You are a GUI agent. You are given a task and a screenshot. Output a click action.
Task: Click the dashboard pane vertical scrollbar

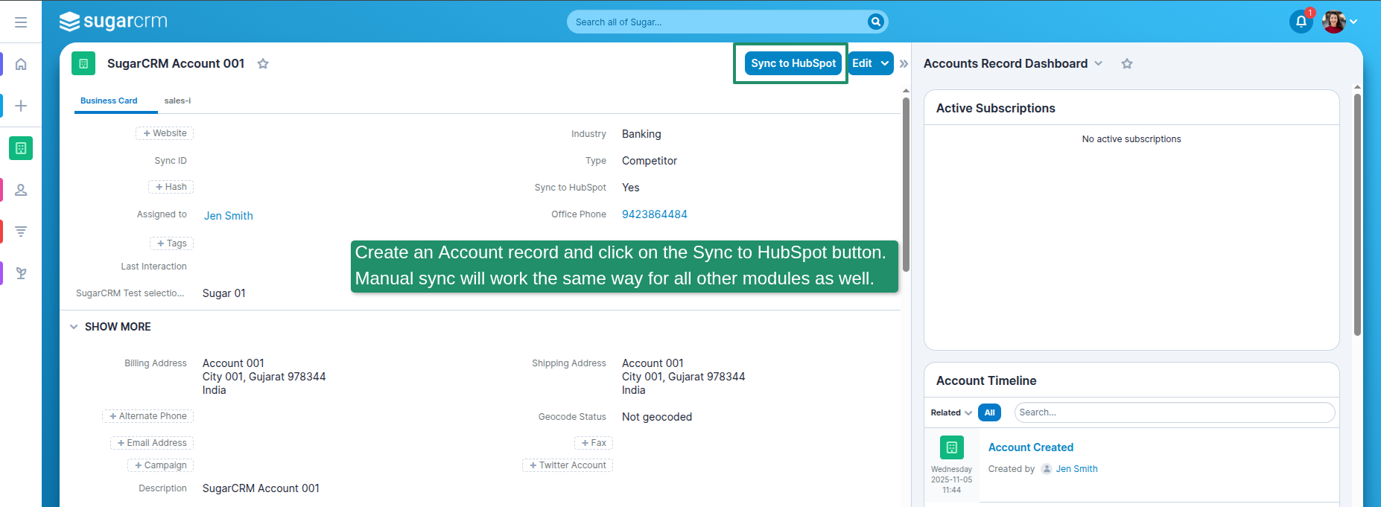click(x=1357, y=214)
